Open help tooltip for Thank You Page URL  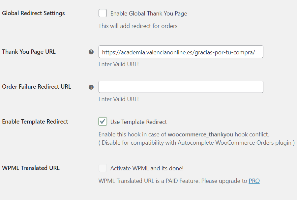[91, 52]
